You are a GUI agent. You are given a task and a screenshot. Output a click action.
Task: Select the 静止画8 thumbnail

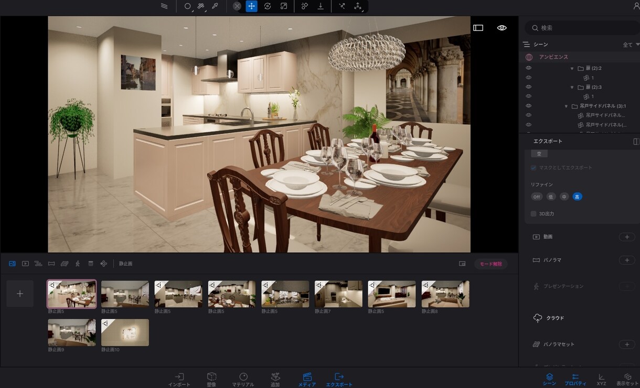tap(445, 294)
